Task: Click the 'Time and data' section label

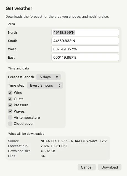Action: 18,68
